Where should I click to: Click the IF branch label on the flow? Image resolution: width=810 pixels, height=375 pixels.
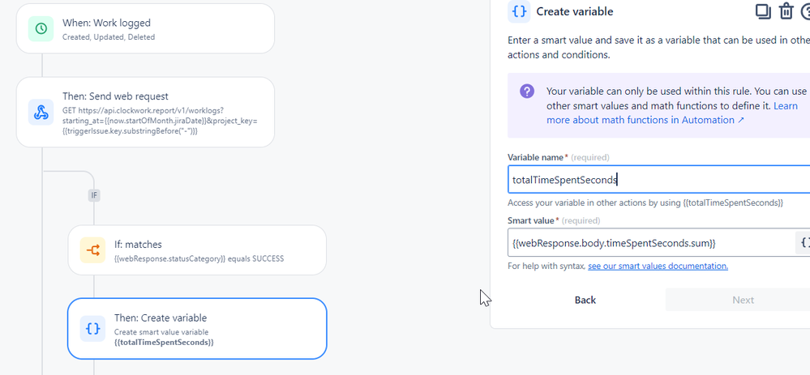click(x=94, y=195)
